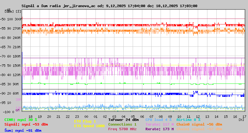The image size is (248, 133).
Task: Select the 'CINR: nyní 30 %' legend entry
Action: click(21, 120)
